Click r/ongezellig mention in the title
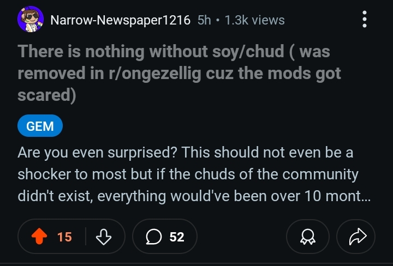 [x=145, y=74]
